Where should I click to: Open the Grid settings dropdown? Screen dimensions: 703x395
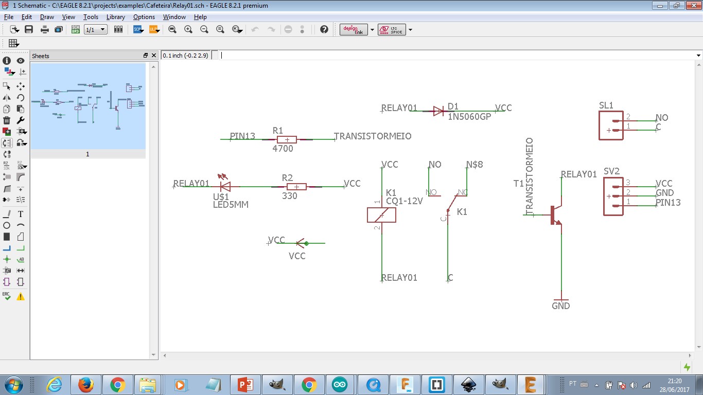click(x=14, y=44)
